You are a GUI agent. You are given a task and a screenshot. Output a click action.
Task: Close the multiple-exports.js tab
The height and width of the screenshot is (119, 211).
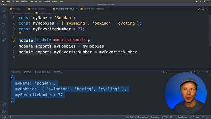[76, 9]
